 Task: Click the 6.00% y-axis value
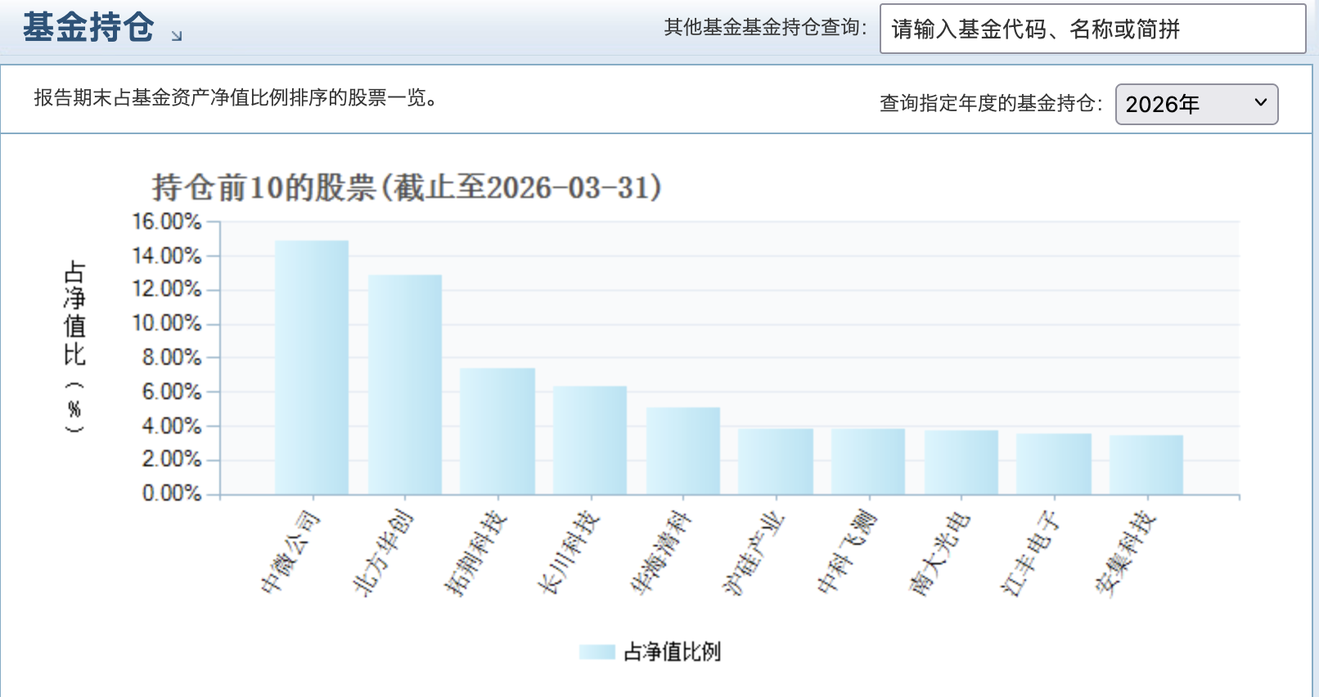pos(172,392)
